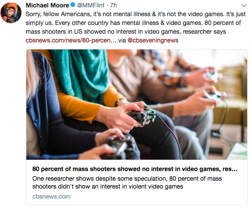Click tweet text 'researcher says'
Viewport: 252px width, 210px height.
point(204,31)
